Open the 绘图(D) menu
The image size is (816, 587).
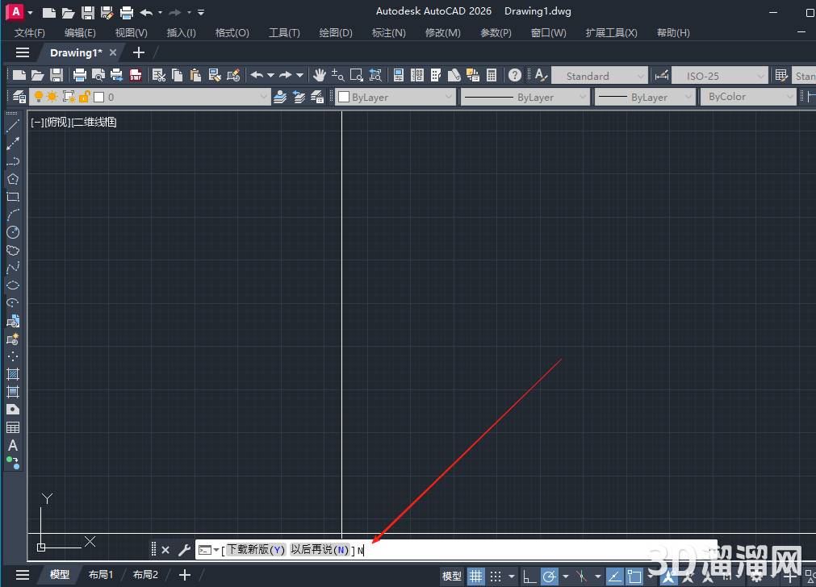[x=336, y=33]
